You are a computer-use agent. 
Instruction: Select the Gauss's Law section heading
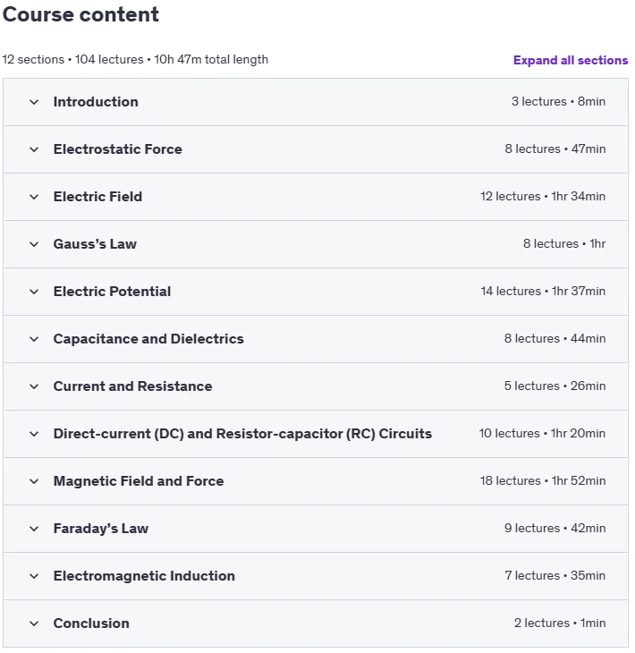click(x=95, y=244)
